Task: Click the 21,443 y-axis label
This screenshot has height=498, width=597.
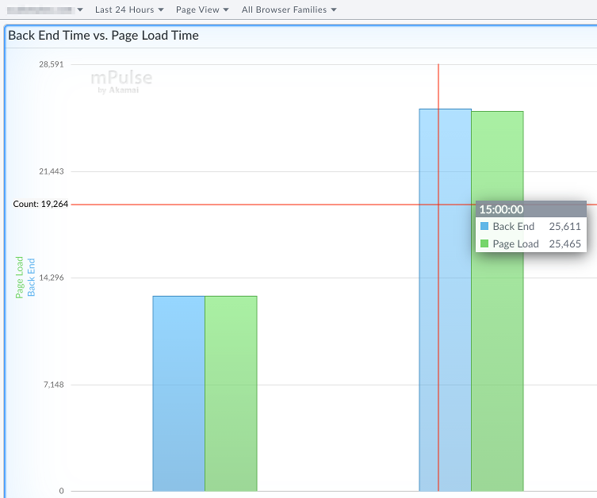Action: pyautogui.click(x=52, y=171)
